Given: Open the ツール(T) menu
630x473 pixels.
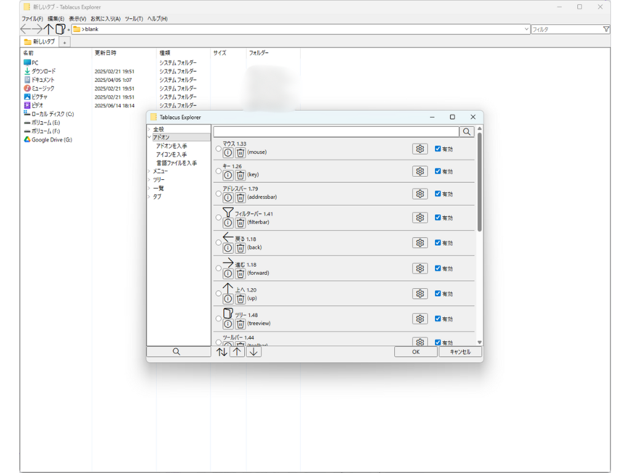Looking at the screenshot, I should [134, 19].
